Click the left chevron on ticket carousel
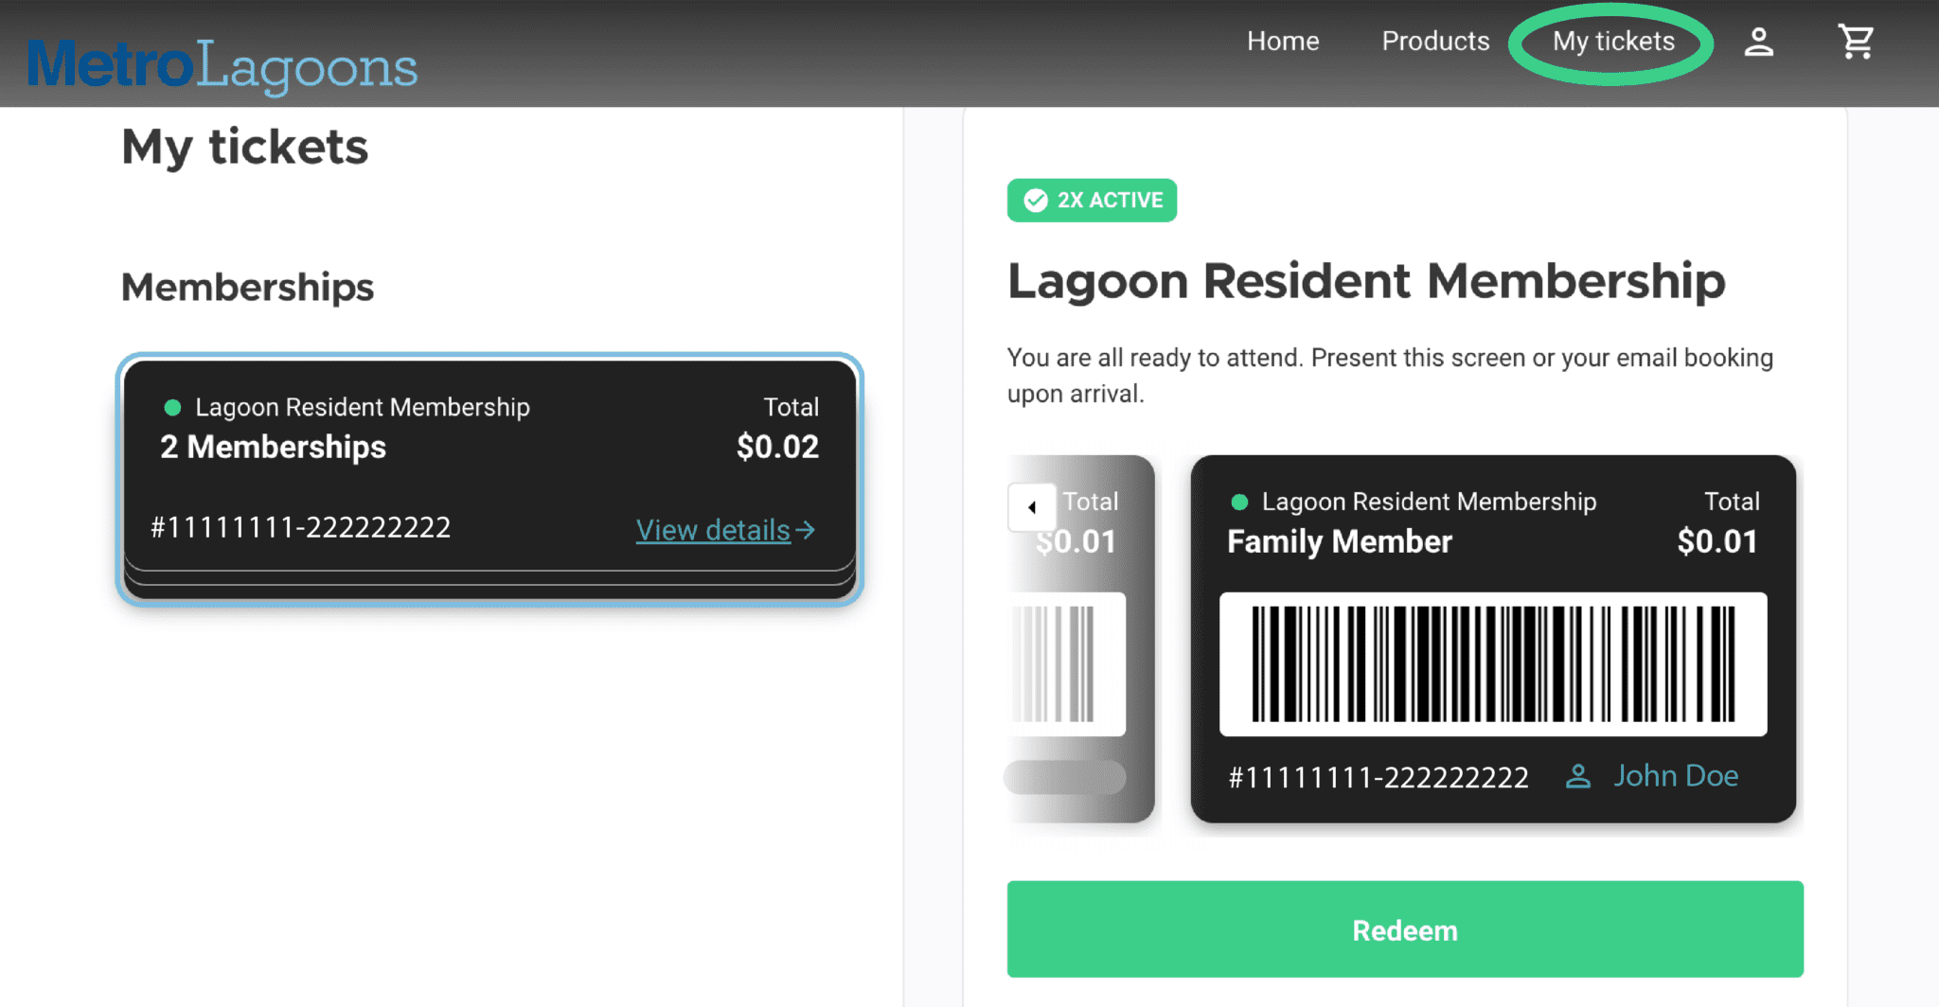 [x=1032, y=507]
